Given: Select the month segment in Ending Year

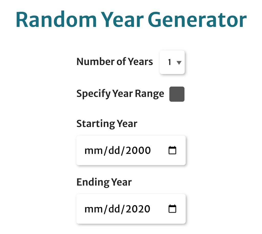Looking at the screenshot, I should click(91, 209).
